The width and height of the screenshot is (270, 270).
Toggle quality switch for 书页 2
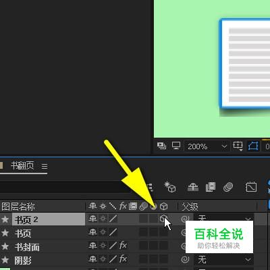113,219
